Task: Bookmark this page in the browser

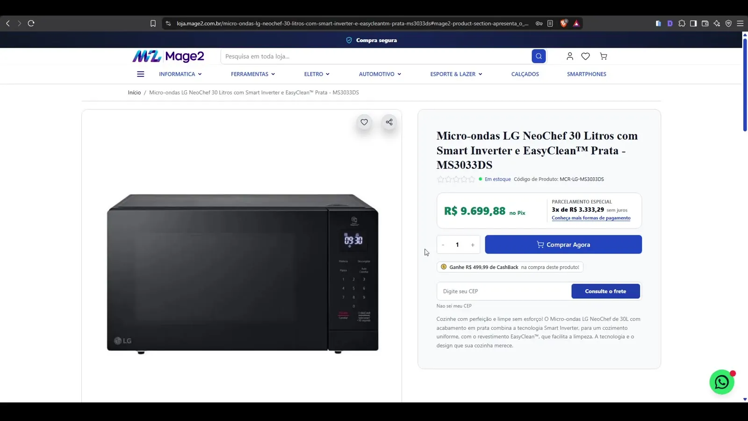Action: click(153, 23)
